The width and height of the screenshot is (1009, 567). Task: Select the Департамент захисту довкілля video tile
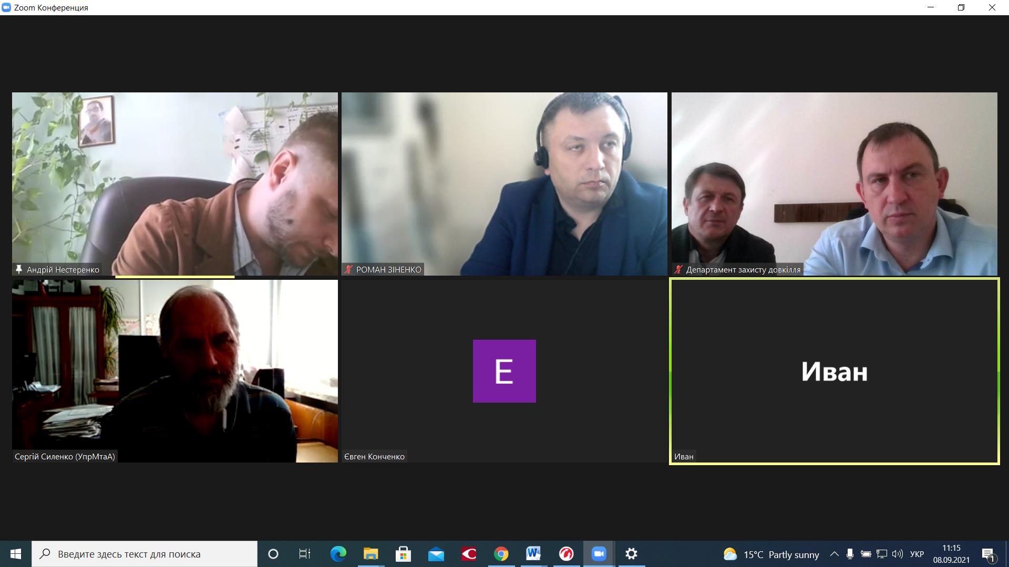pos(835,184)
